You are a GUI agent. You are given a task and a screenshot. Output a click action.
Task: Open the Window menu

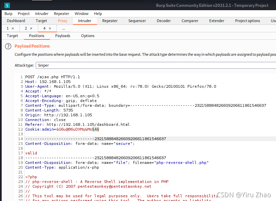[x=81, y=14]
